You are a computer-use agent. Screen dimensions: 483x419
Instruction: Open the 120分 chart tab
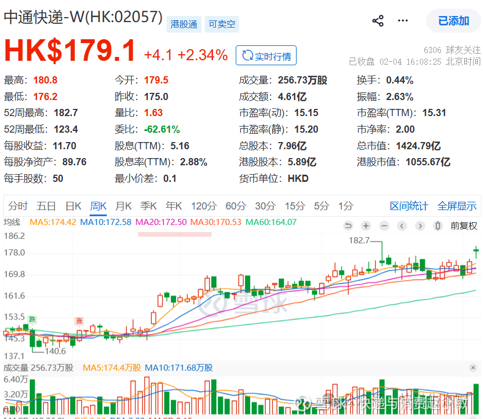click(204, 206)
